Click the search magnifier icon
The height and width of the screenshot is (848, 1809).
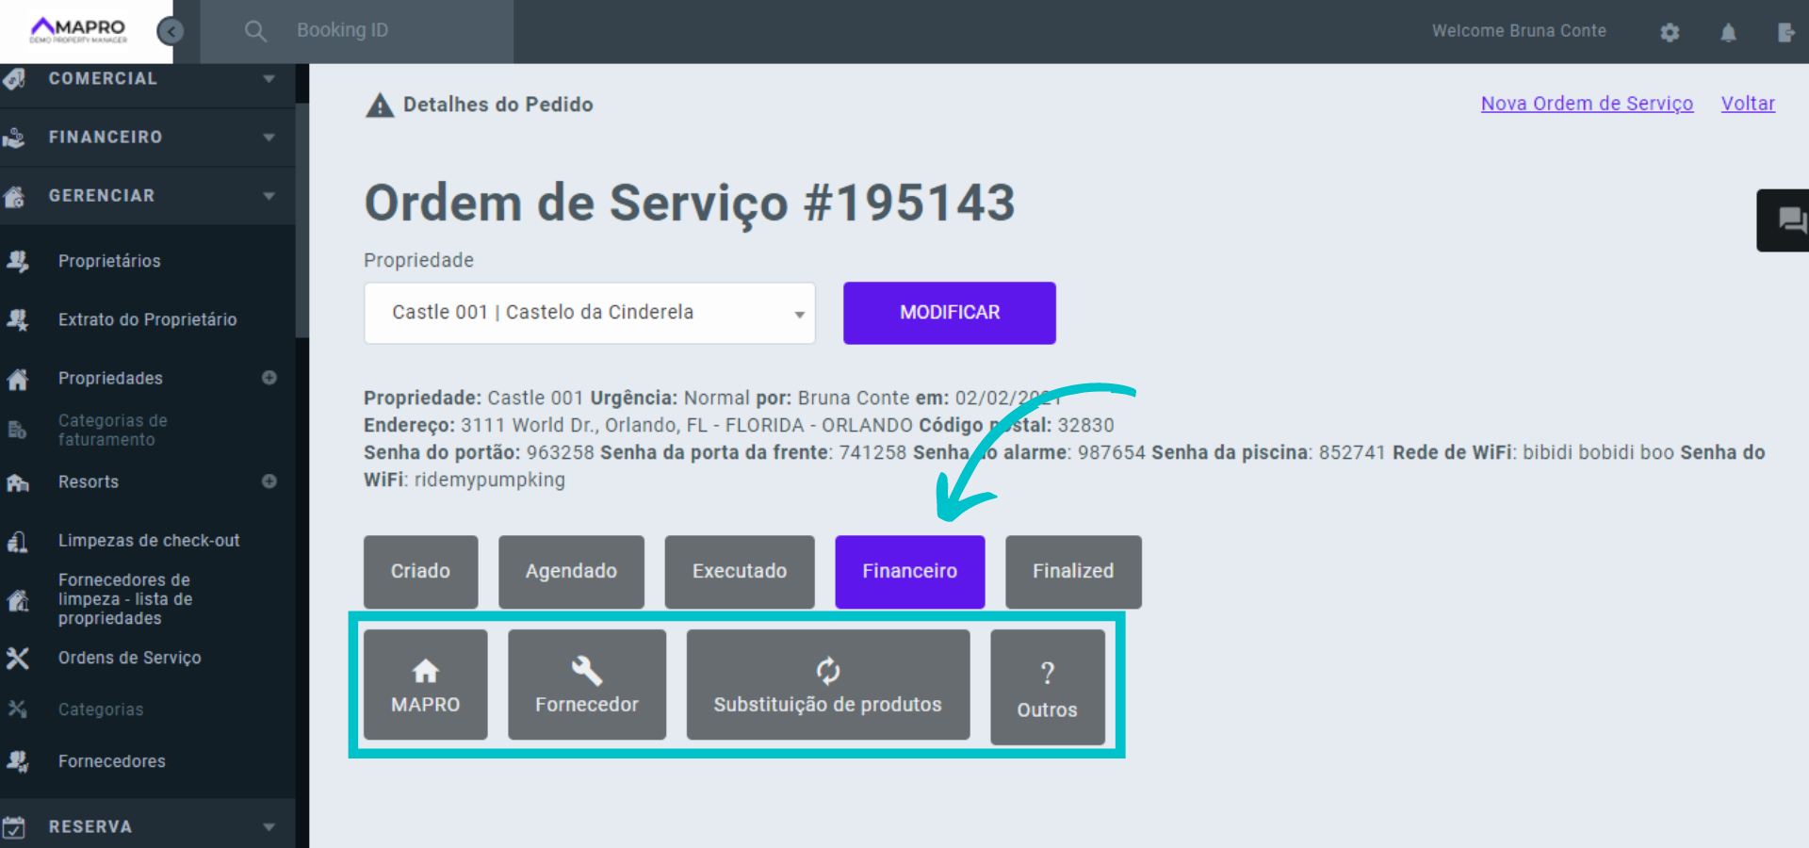pyautogui.click(x=255, y=31)
